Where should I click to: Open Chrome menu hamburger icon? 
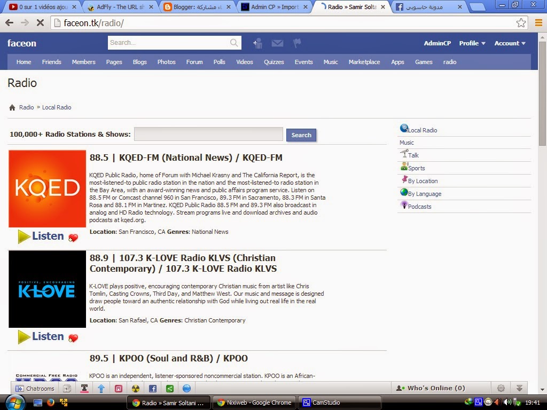click(x=538, y=23)
